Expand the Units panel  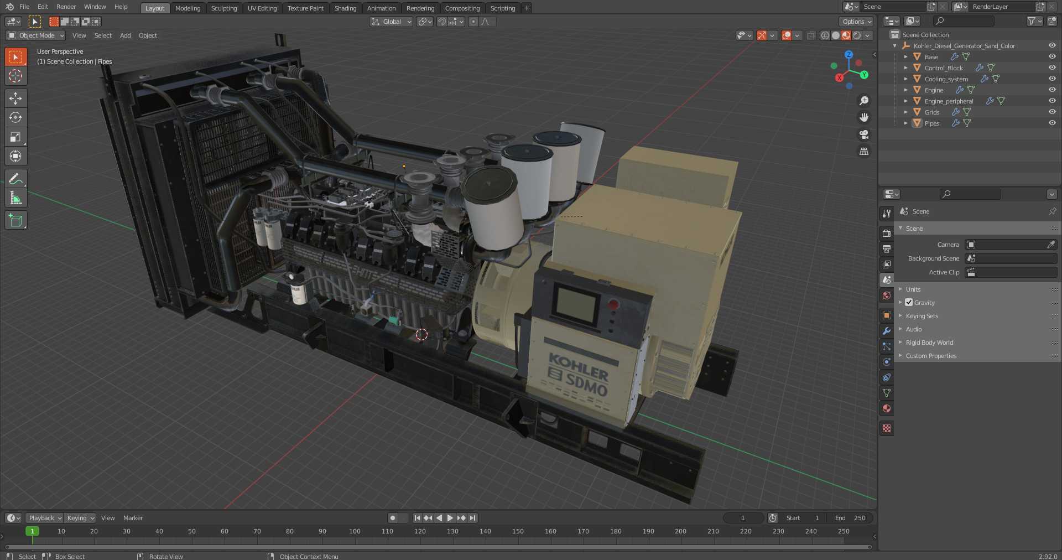[x=913, y=289]
